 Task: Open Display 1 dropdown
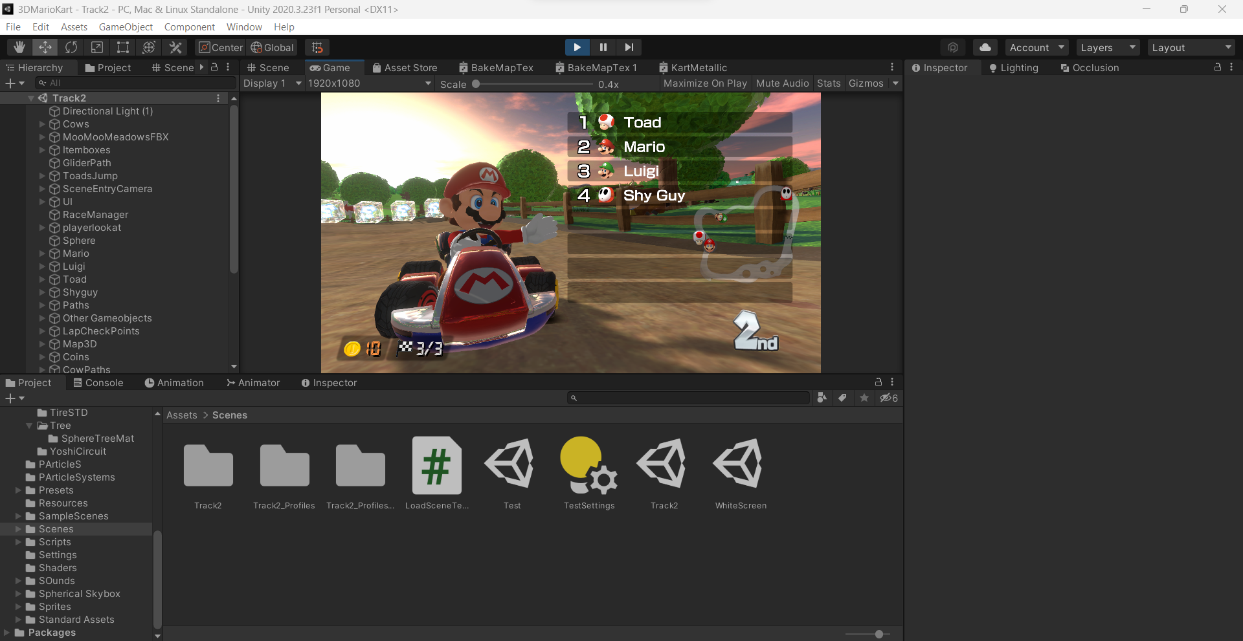point(273,83)
